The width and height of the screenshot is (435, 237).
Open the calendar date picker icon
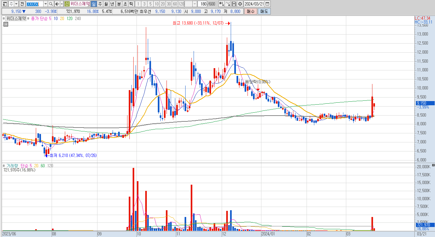tap(268, 4)
